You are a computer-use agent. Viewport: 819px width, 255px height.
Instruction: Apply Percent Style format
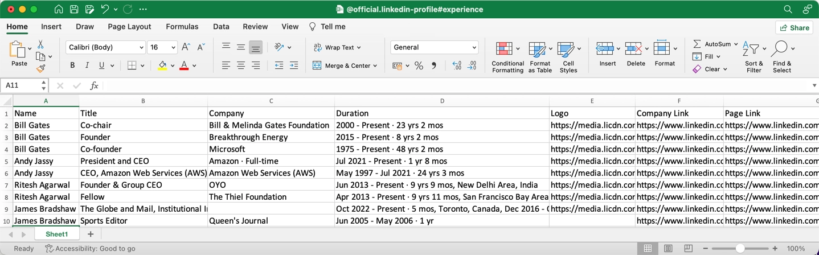pos(419,65)
